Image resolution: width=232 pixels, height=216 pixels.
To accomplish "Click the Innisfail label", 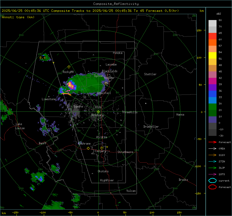I will coord(104,93).
